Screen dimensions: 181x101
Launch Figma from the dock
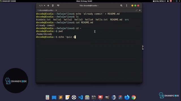(x=120, y=97)
